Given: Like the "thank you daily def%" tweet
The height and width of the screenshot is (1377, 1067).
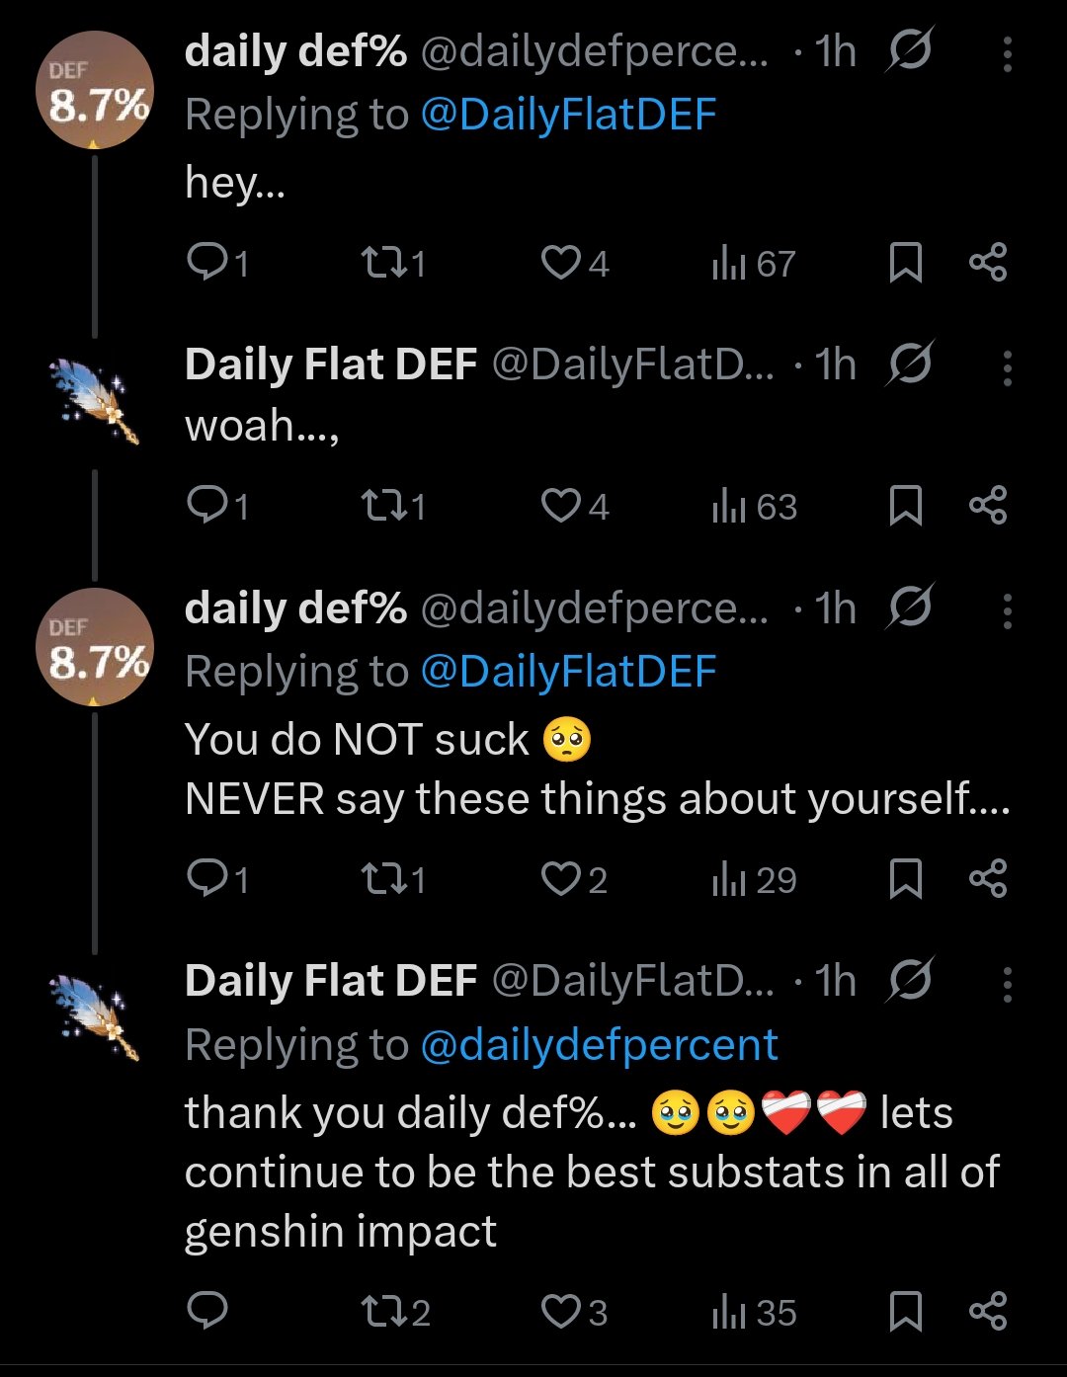Looking at the screenshot, I should 574,1312.
